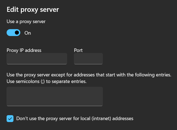The image size is (177, 130).
Task: Click the "On" label beside the toggle
Action: click(x=28, y=33)
